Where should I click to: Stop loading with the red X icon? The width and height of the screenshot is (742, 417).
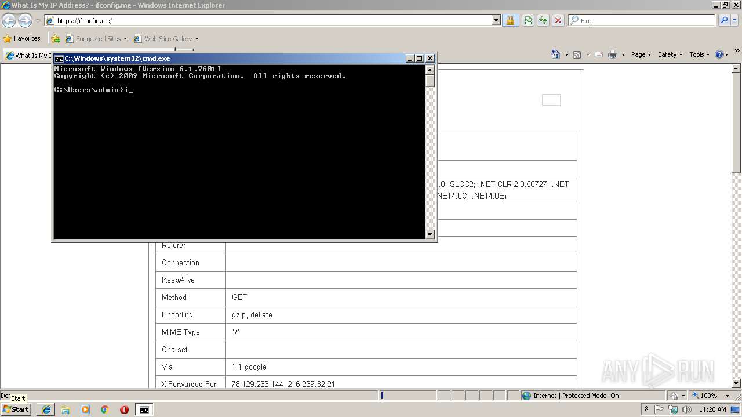pos(558,21)
